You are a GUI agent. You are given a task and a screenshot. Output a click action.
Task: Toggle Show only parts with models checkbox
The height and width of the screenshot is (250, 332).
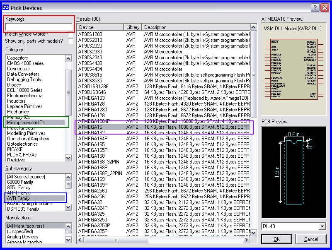70,41
